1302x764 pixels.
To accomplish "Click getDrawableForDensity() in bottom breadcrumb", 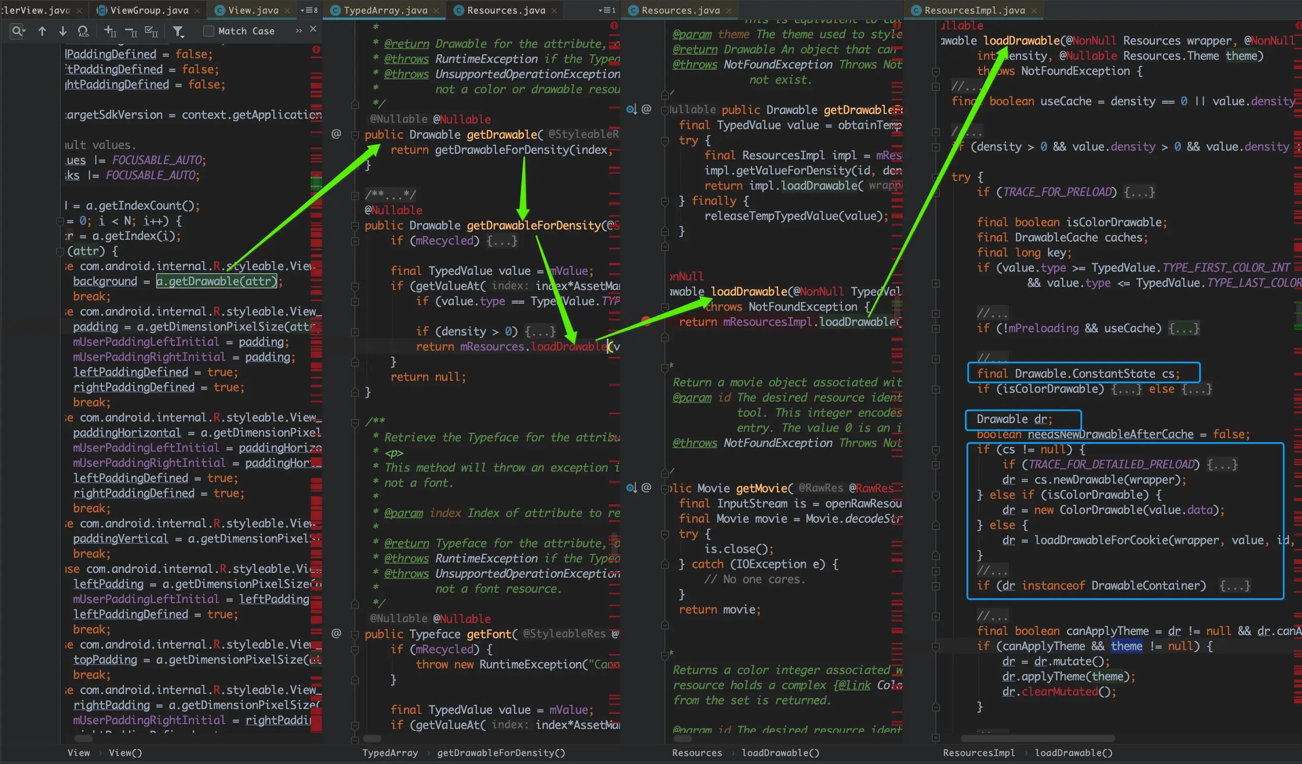I will coord(501,753).
